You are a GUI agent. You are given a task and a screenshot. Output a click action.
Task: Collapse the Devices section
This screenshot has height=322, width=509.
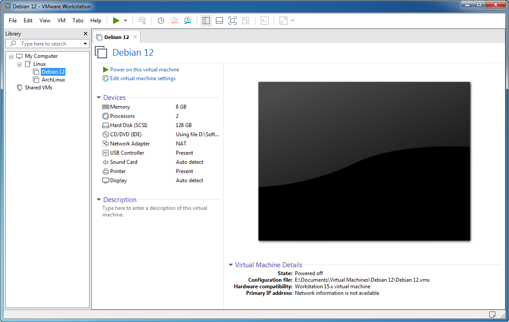coord(99,98)
